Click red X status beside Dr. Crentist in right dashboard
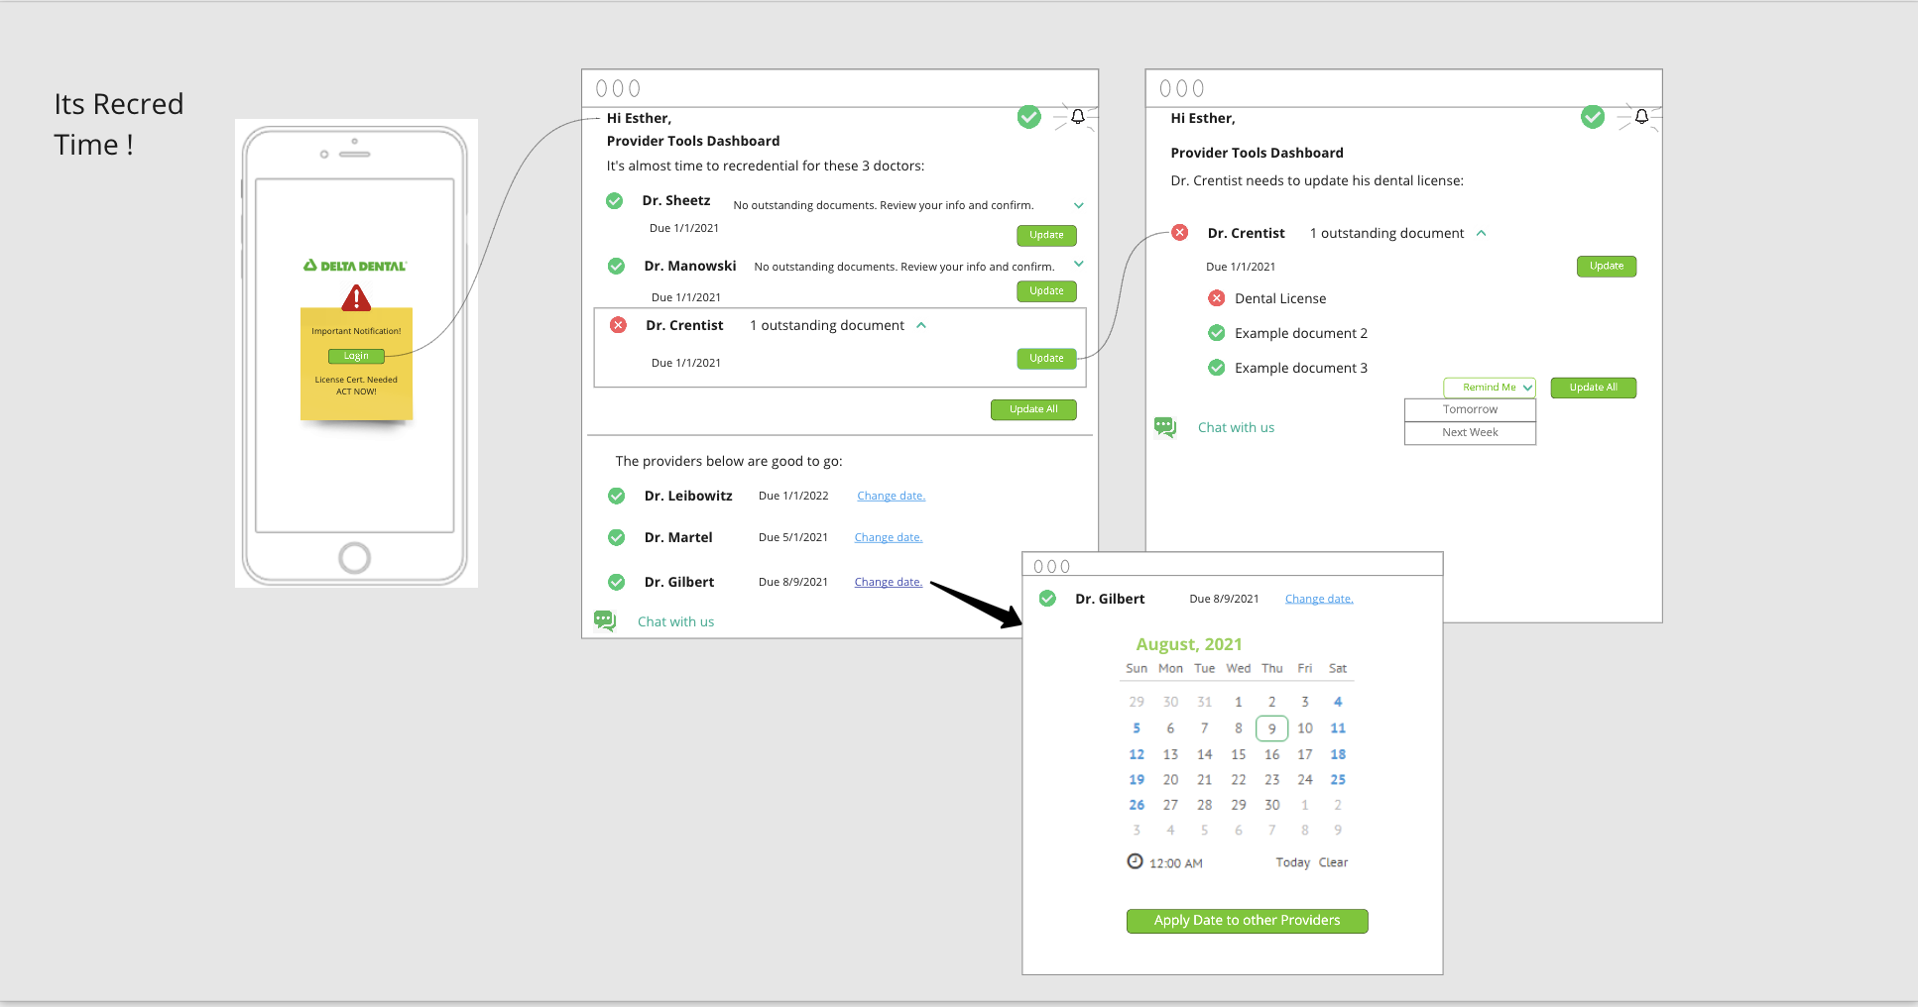 tap(1179, 233)
